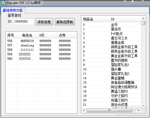Click the vertical scrollbar thumb in item list

point(143,23)
